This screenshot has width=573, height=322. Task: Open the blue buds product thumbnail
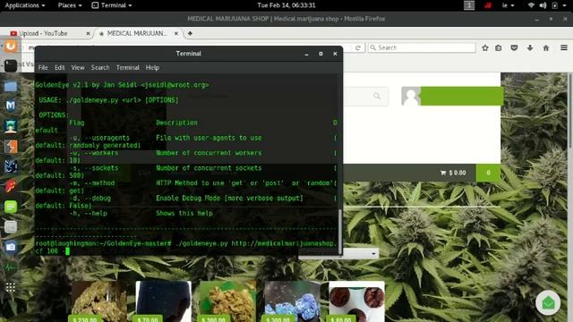click(293, 301)
